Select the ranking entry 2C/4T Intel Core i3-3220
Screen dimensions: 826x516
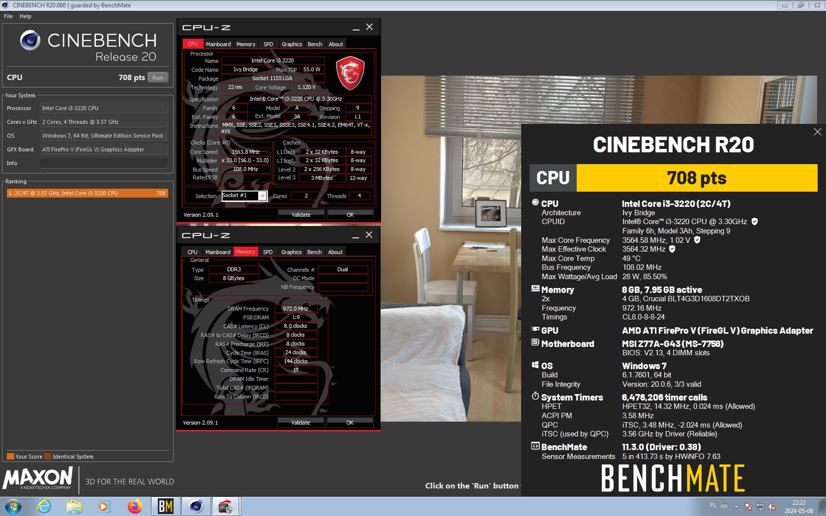(x=87, y=193)
